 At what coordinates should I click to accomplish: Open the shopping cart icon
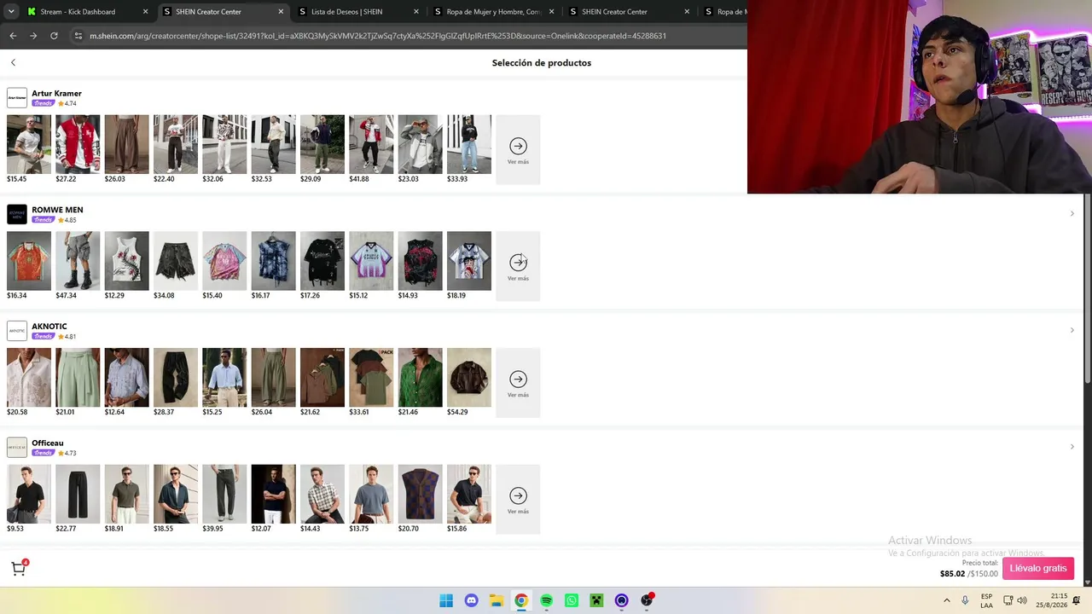point(18,569)
